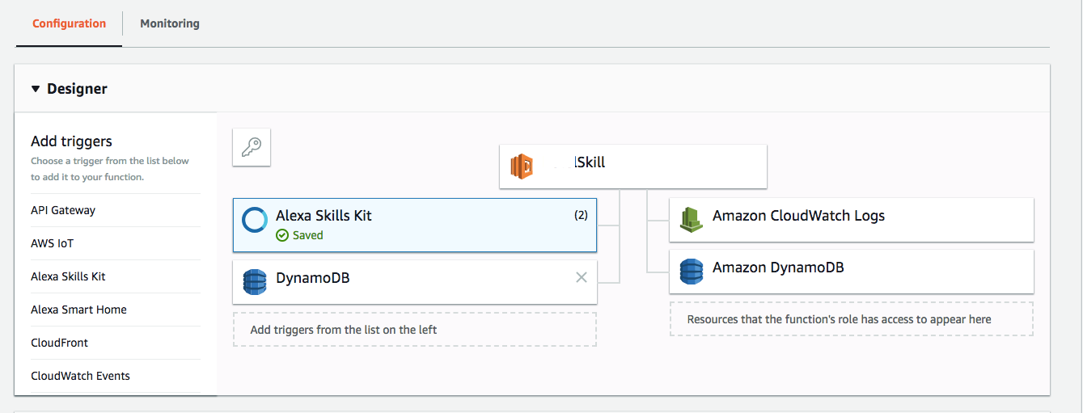Click the DynamoDB trigger database icon
The height and width of the screenshot is (413, 1083).
[255, 281]
